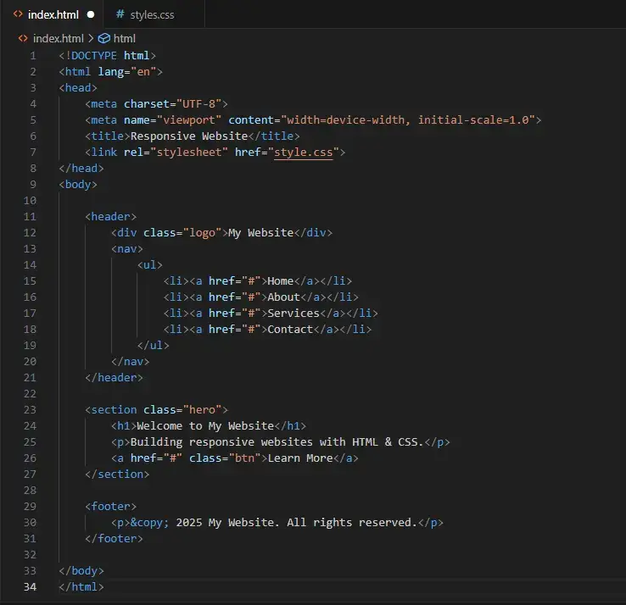Click the opening <head> tag

pos(78,88)
